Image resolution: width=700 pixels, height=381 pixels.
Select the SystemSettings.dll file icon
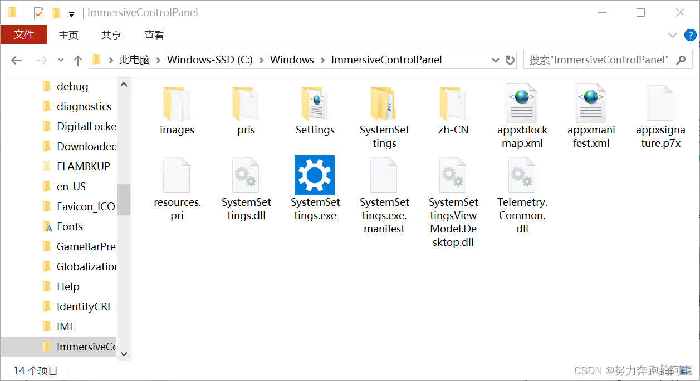246,175
